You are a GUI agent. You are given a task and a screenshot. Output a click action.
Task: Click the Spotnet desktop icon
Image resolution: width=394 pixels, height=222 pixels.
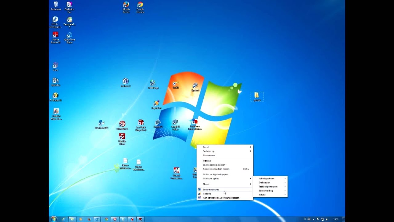[x=195, y=87]
